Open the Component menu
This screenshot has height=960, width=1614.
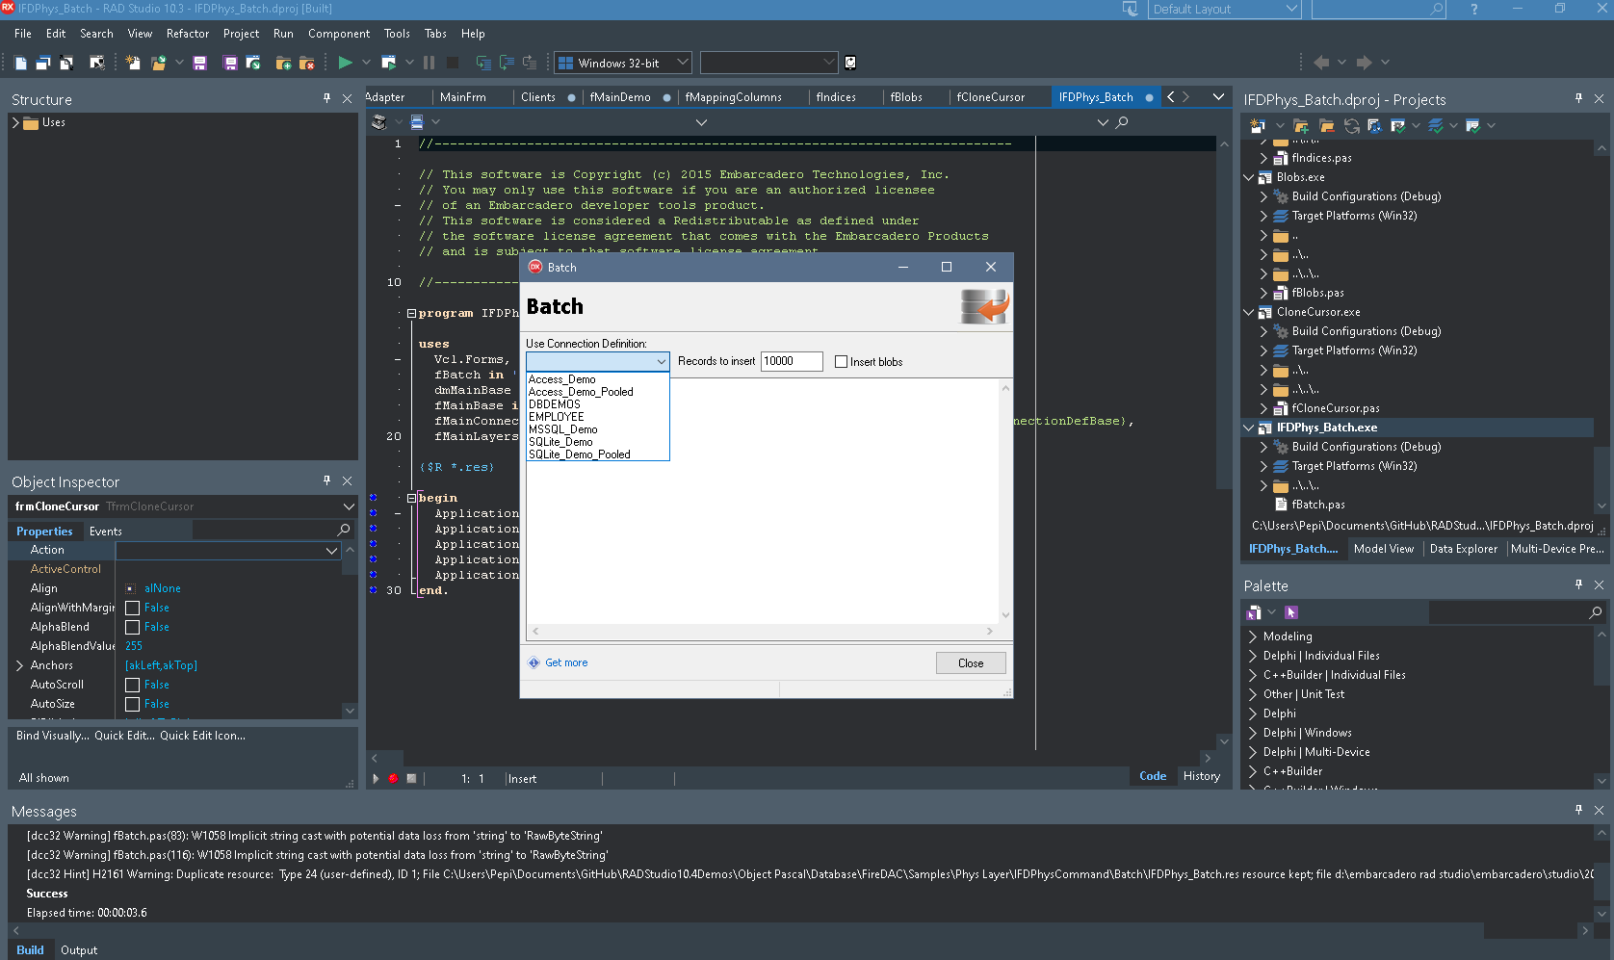tap(339, 34)
